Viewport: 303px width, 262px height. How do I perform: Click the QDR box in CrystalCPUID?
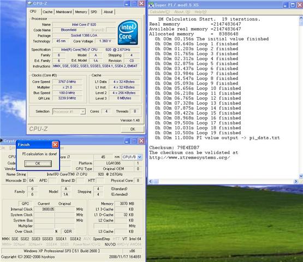(x=68, y=231)
